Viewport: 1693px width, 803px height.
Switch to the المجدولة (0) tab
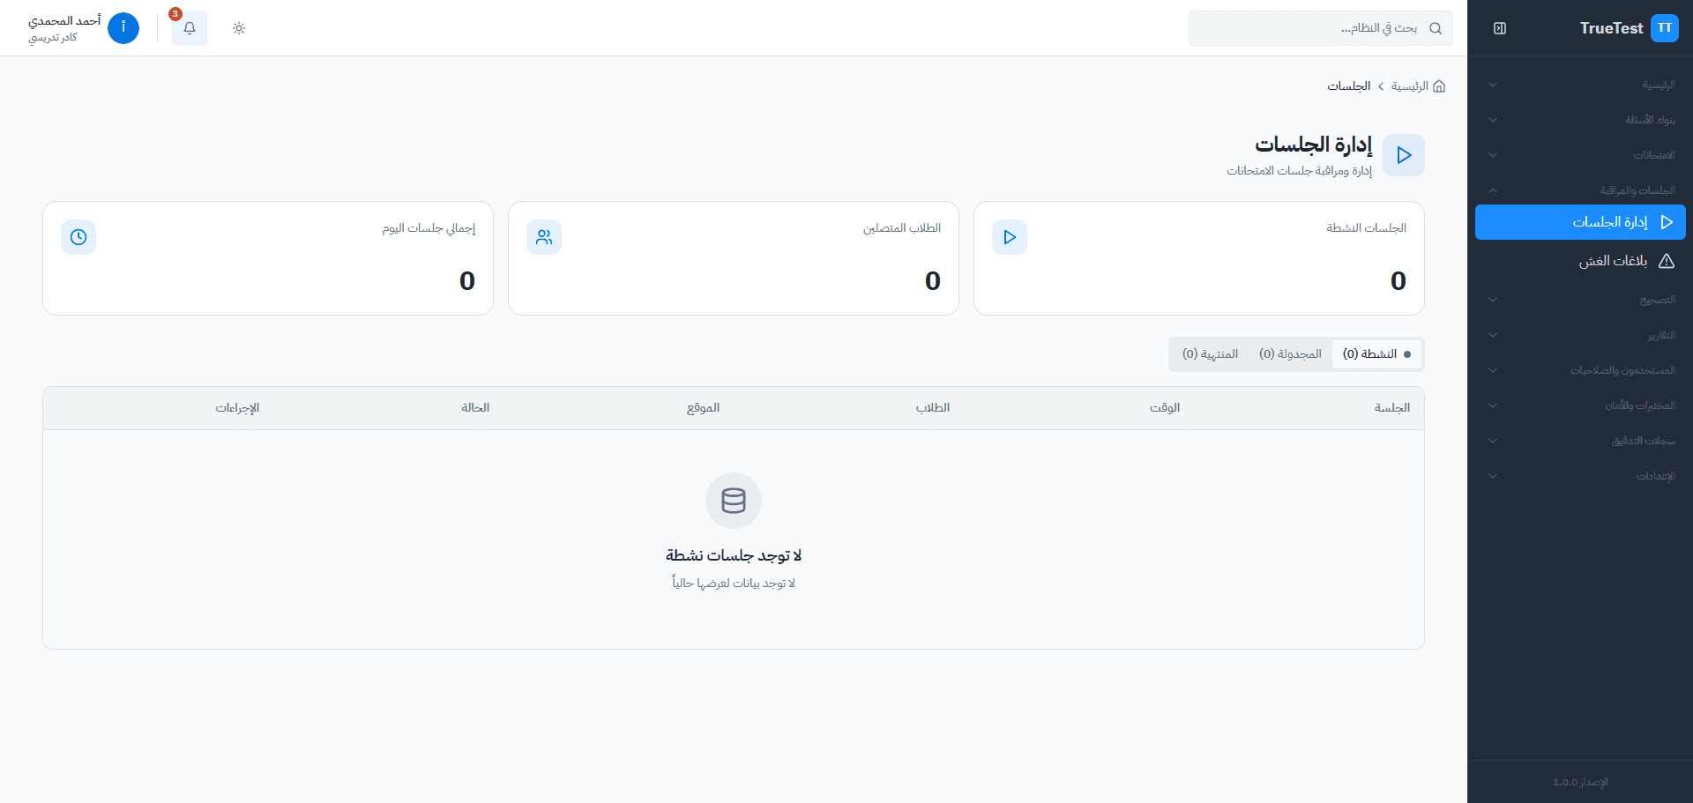click(x=1290, y=354)
